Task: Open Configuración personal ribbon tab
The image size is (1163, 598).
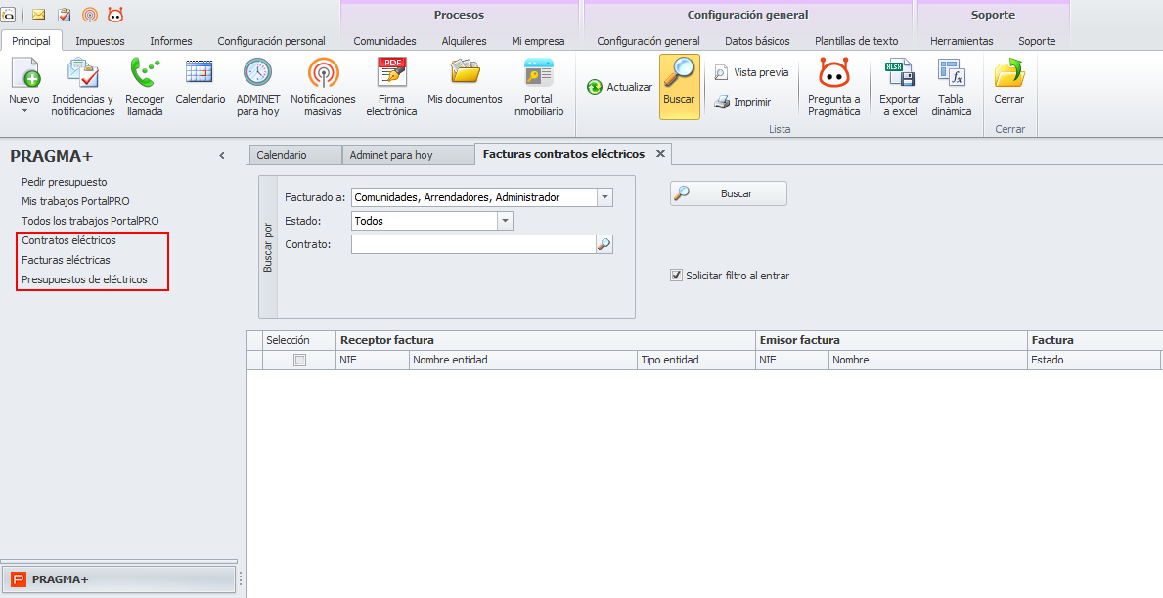Action: click(272, 41)
